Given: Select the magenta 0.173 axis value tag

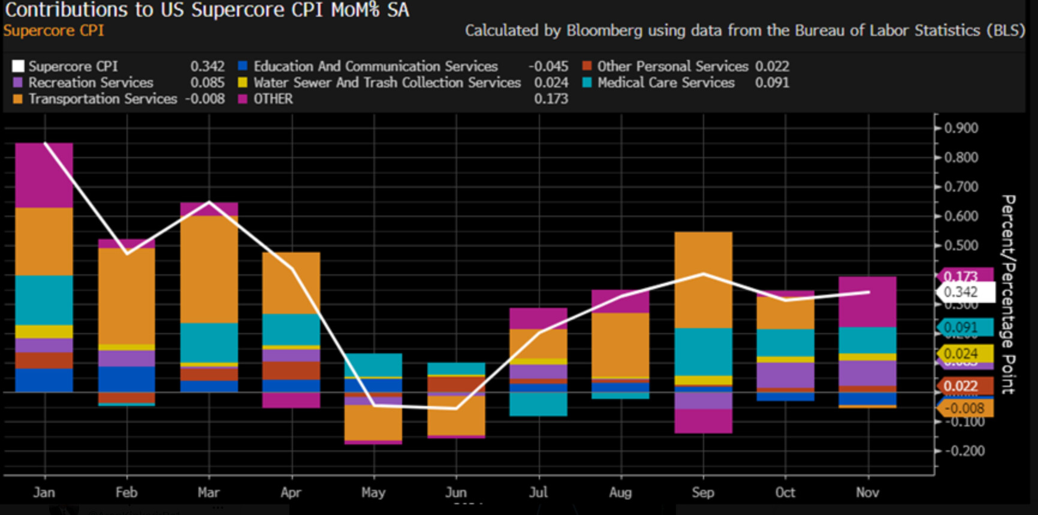Looking at the screenshot, I should pyautogui.click(x=964, y=275).
